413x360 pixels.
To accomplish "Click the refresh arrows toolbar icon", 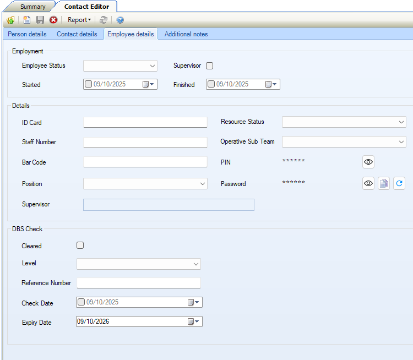I will [103, 20].
